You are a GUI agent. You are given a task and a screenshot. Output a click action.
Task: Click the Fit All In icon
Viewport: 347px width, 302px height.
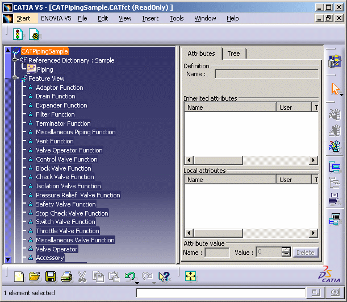point(191,276)
